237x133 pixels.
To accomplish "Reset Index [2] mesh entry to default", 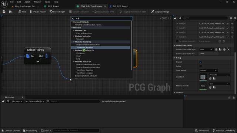I will pos(233,33).
